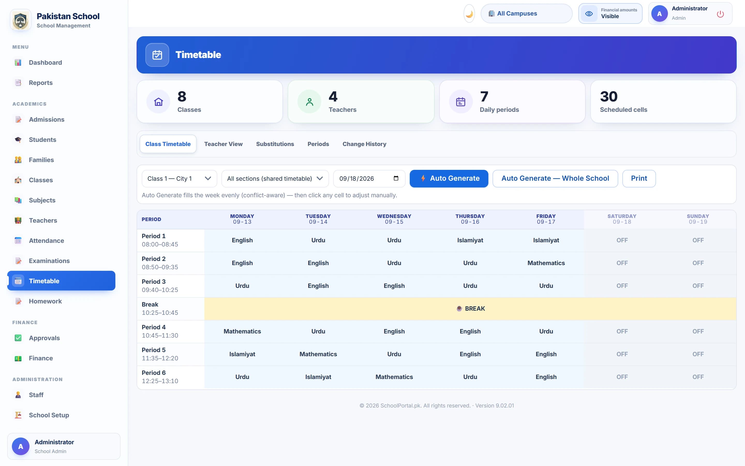
Task: Click the top-bar Administrator avatar
Action: point(659,13)
